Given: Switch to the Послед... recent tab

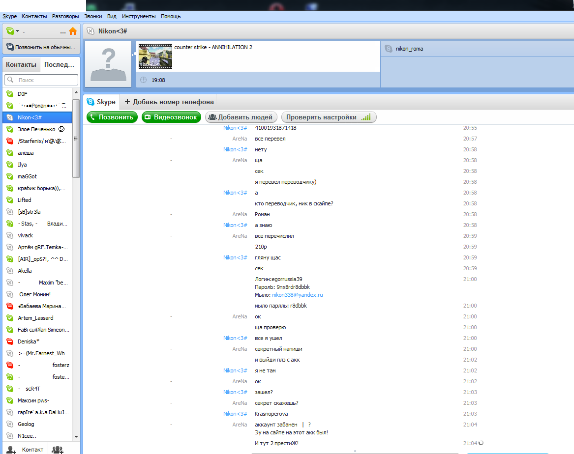Looking at the screenshot, I should click(60, 65).
